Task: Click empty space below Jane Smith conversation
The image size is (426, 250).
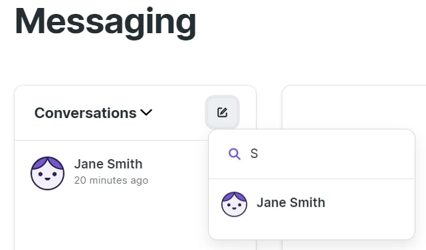Action: click(109, 222)
